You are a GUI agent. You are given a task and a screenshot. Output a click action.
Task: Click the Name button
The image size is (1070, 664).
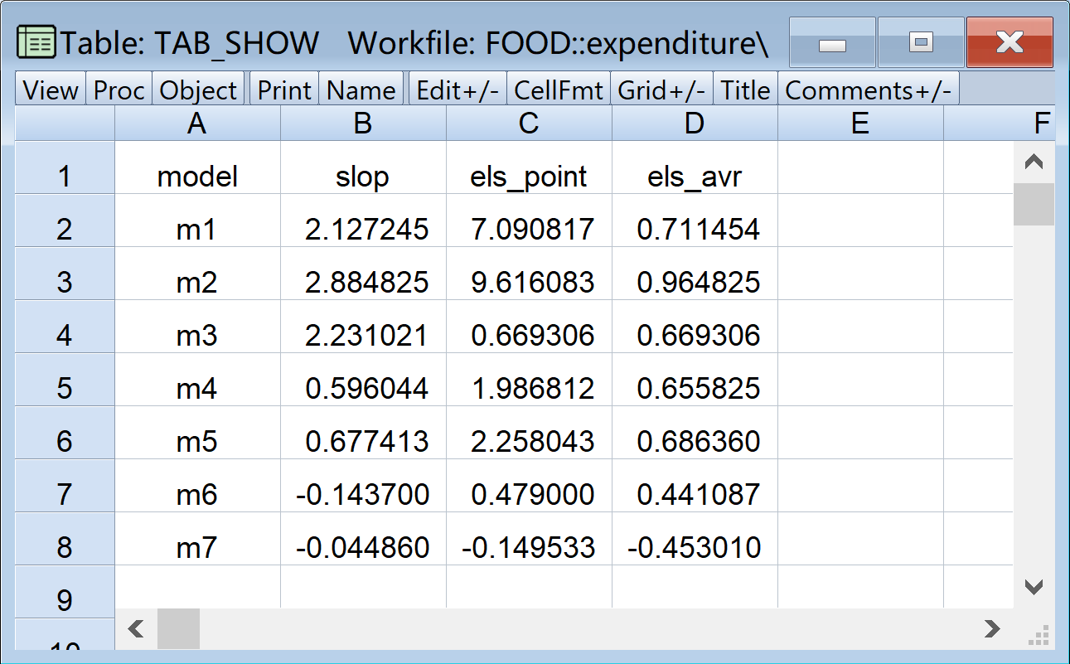361,90
